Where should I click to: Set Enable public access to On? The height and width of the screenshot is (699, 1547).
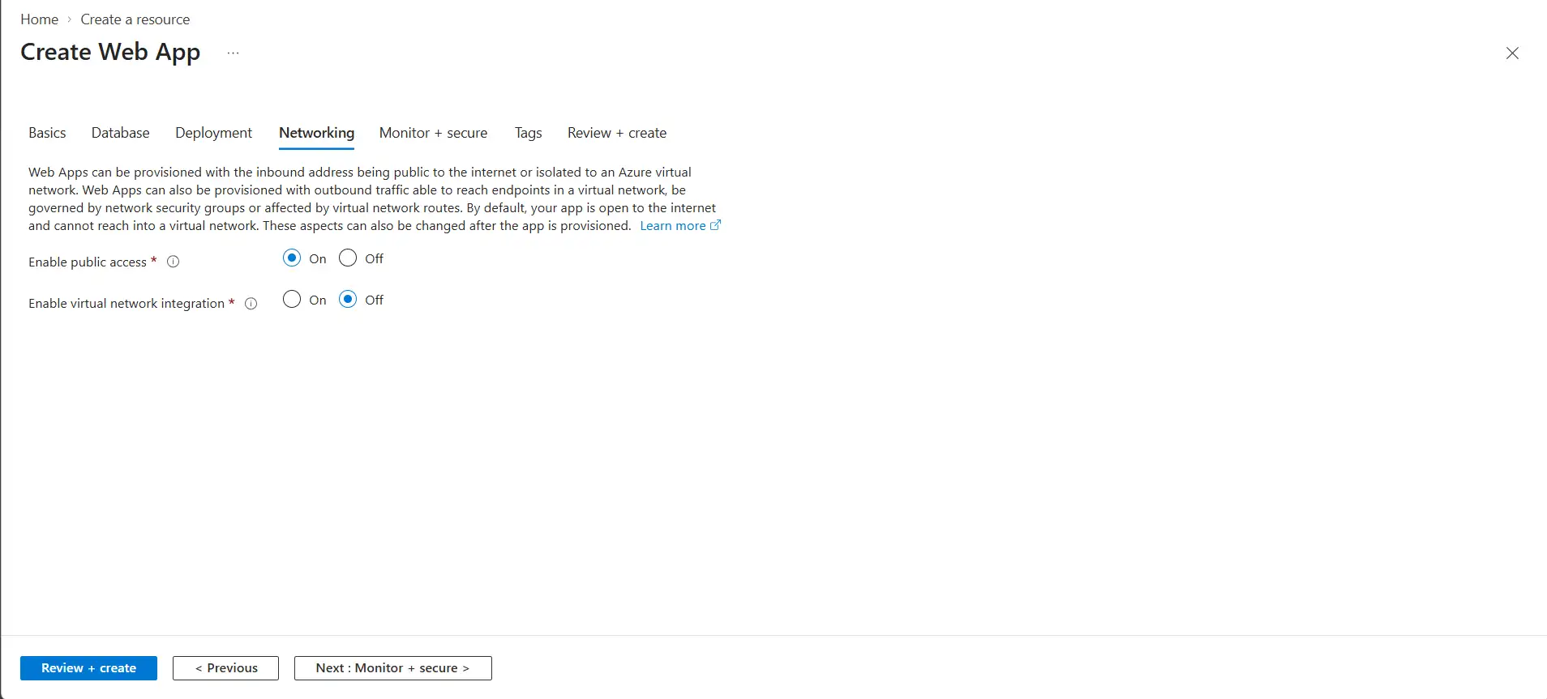[292, 258]
